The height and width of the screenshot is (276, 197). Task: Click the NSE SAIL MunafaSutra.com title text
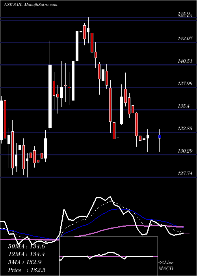(x=31, y=4)
